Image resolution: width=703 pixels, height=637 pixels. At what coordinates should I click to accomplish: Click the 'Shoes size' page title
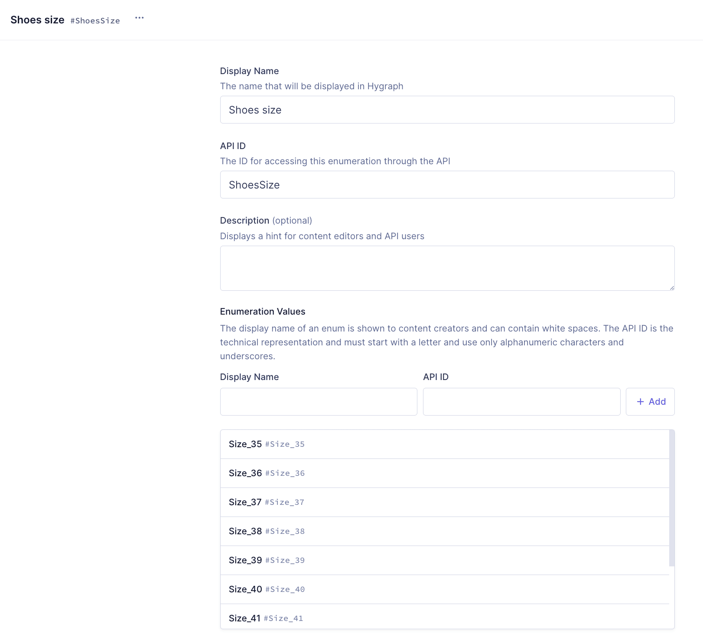37,20
